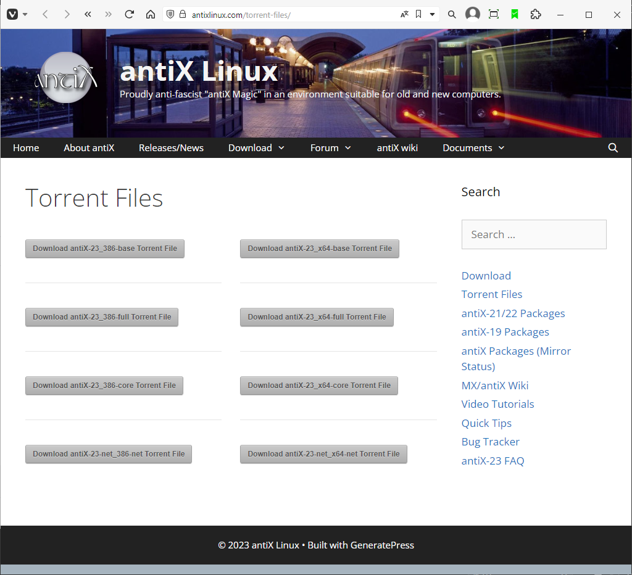Bookmark this page
Screen dimensions: 632x575
pos(418,15)
